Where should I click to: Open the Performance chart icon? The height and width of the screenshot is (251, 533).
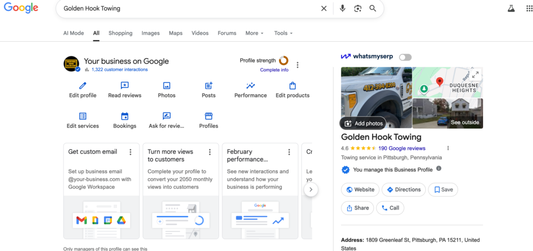coord(250,86)
